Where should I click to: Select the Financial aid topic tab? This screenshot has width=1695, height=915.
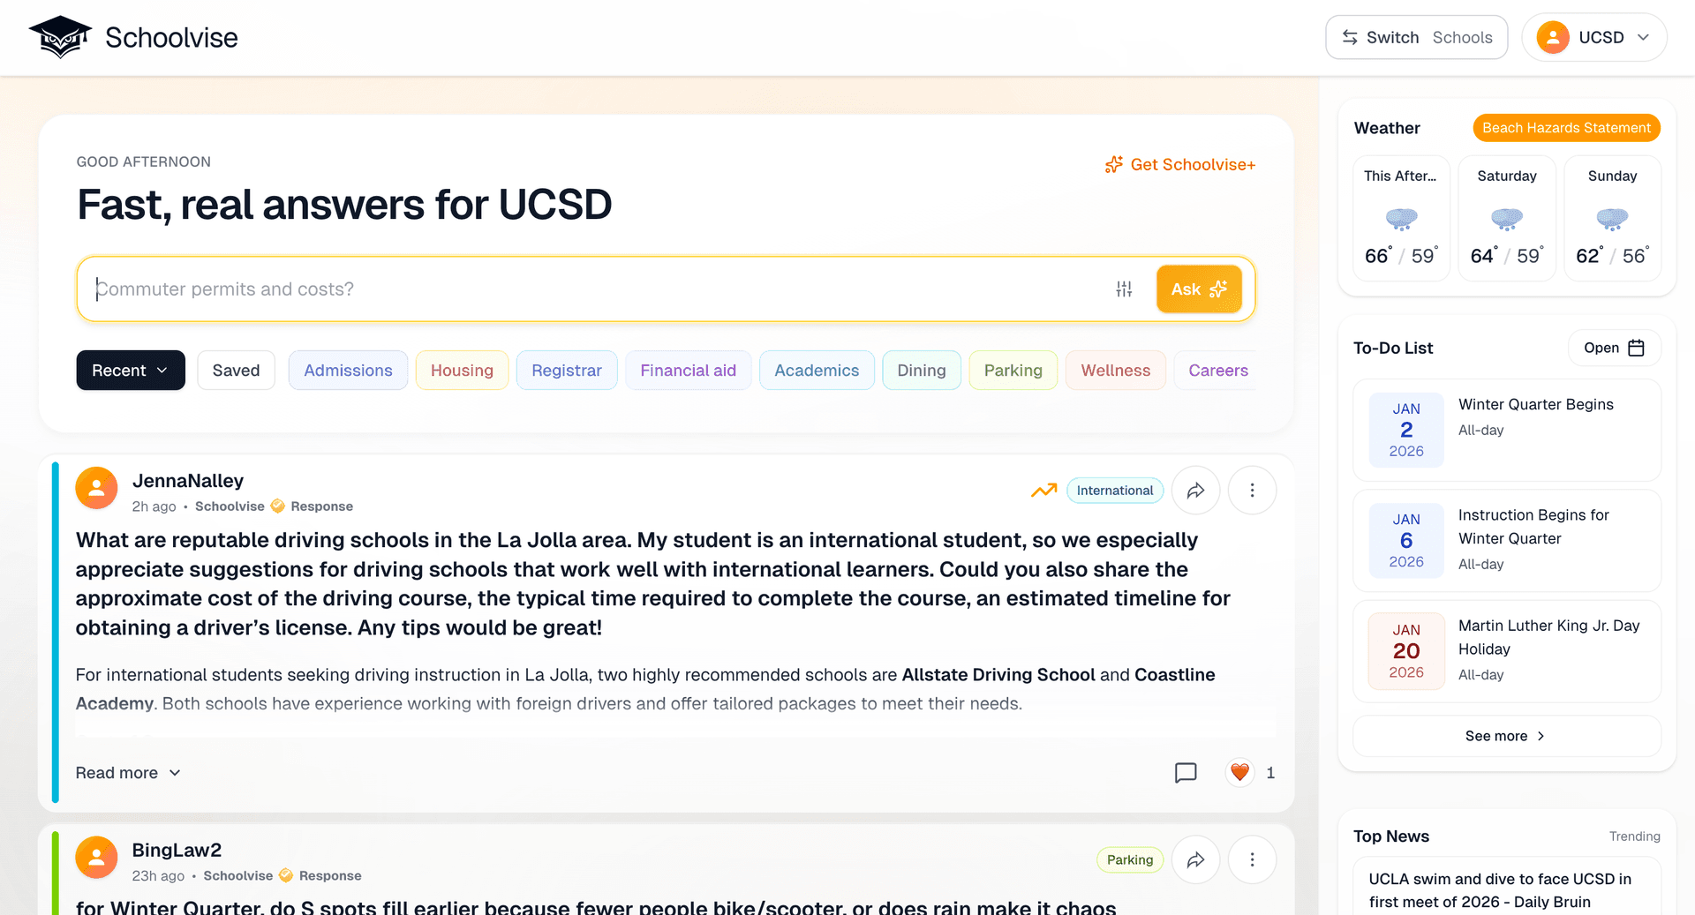(x=688, y=371)
